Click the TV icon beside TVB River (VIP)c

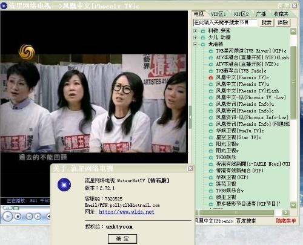(x=211, y=51)
